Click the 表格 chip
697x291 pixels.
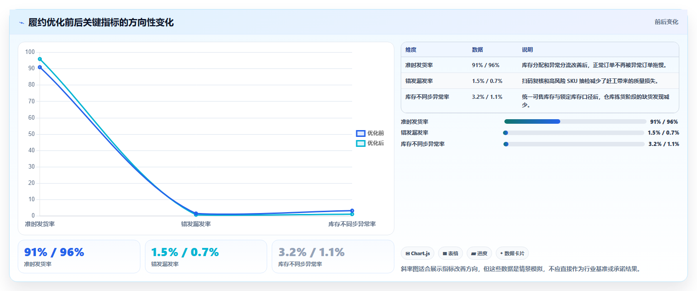pyautogui.click(x=450, y=253)
